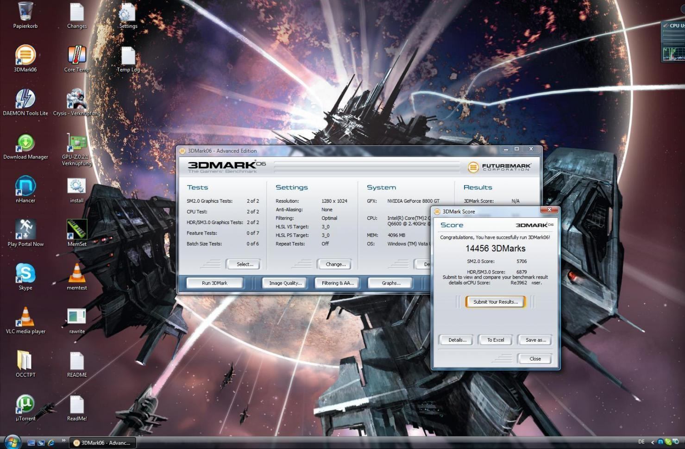The image size is (685, 449).
Task: Open the Windows Start orb
Action: [12, 442]
